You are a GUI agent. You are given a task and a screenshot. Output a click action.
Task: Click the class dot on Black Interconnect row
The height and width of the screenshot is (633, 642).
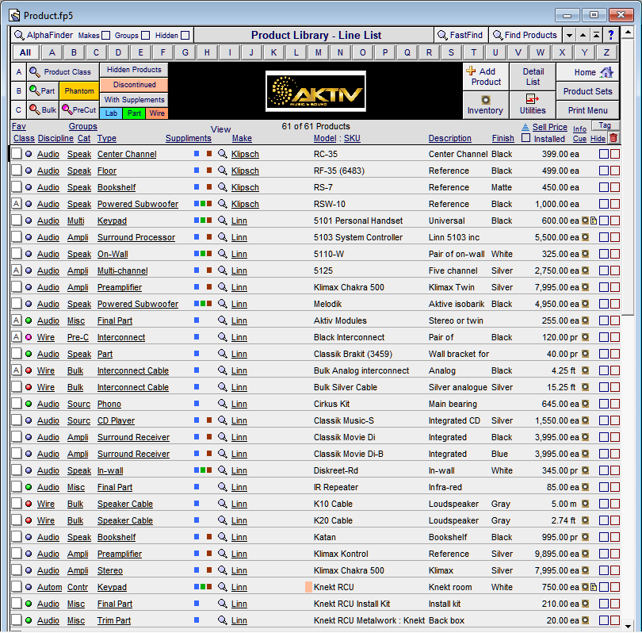pos(29,337)
